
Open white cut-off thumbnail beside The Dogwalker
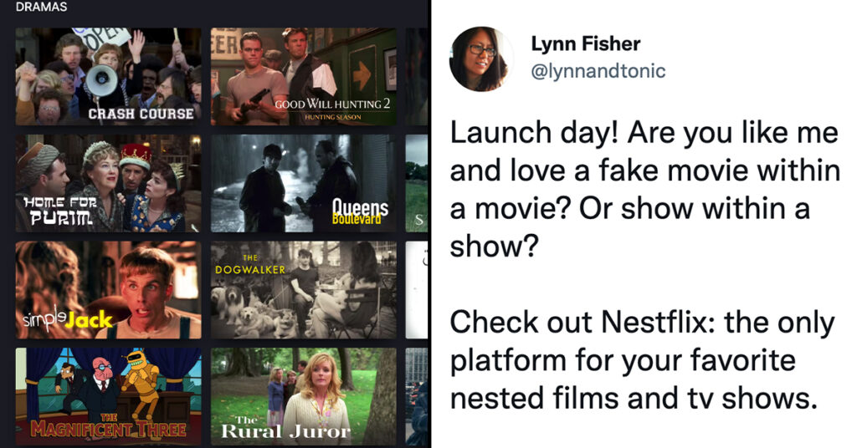coord(417,290)
